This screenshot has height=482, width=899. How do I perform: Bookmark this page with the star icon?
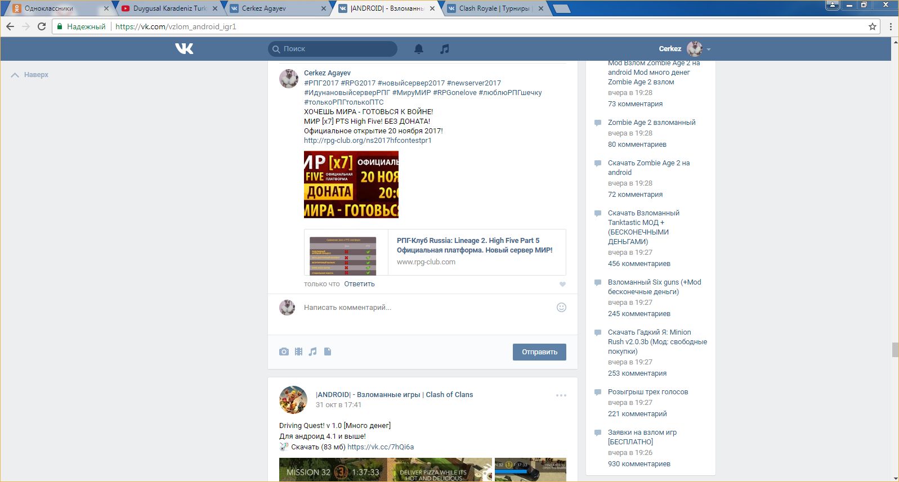tap(873, 26)
